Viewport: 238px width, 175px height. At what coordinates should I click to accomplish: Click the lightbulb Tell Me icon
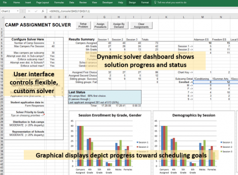pyautogui.click(x=155, y=2)
